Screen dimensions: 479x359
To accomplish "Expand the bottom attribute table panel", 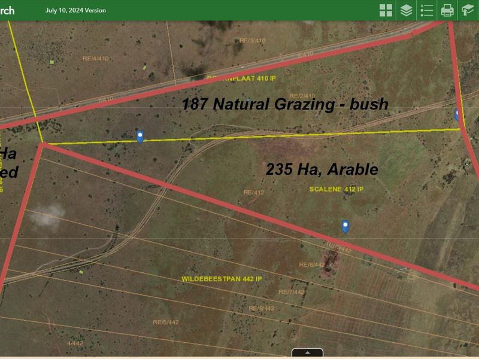I will [x=307, y=353].
